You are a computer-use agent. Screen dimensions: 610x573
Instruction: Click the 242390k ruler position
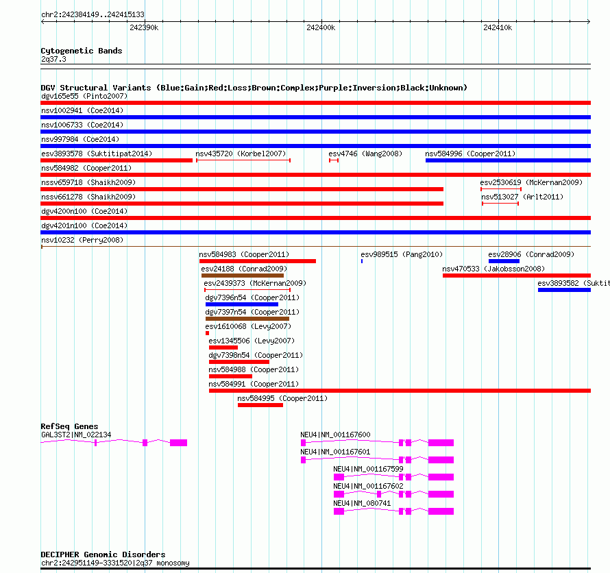click(x=144, y=27)
